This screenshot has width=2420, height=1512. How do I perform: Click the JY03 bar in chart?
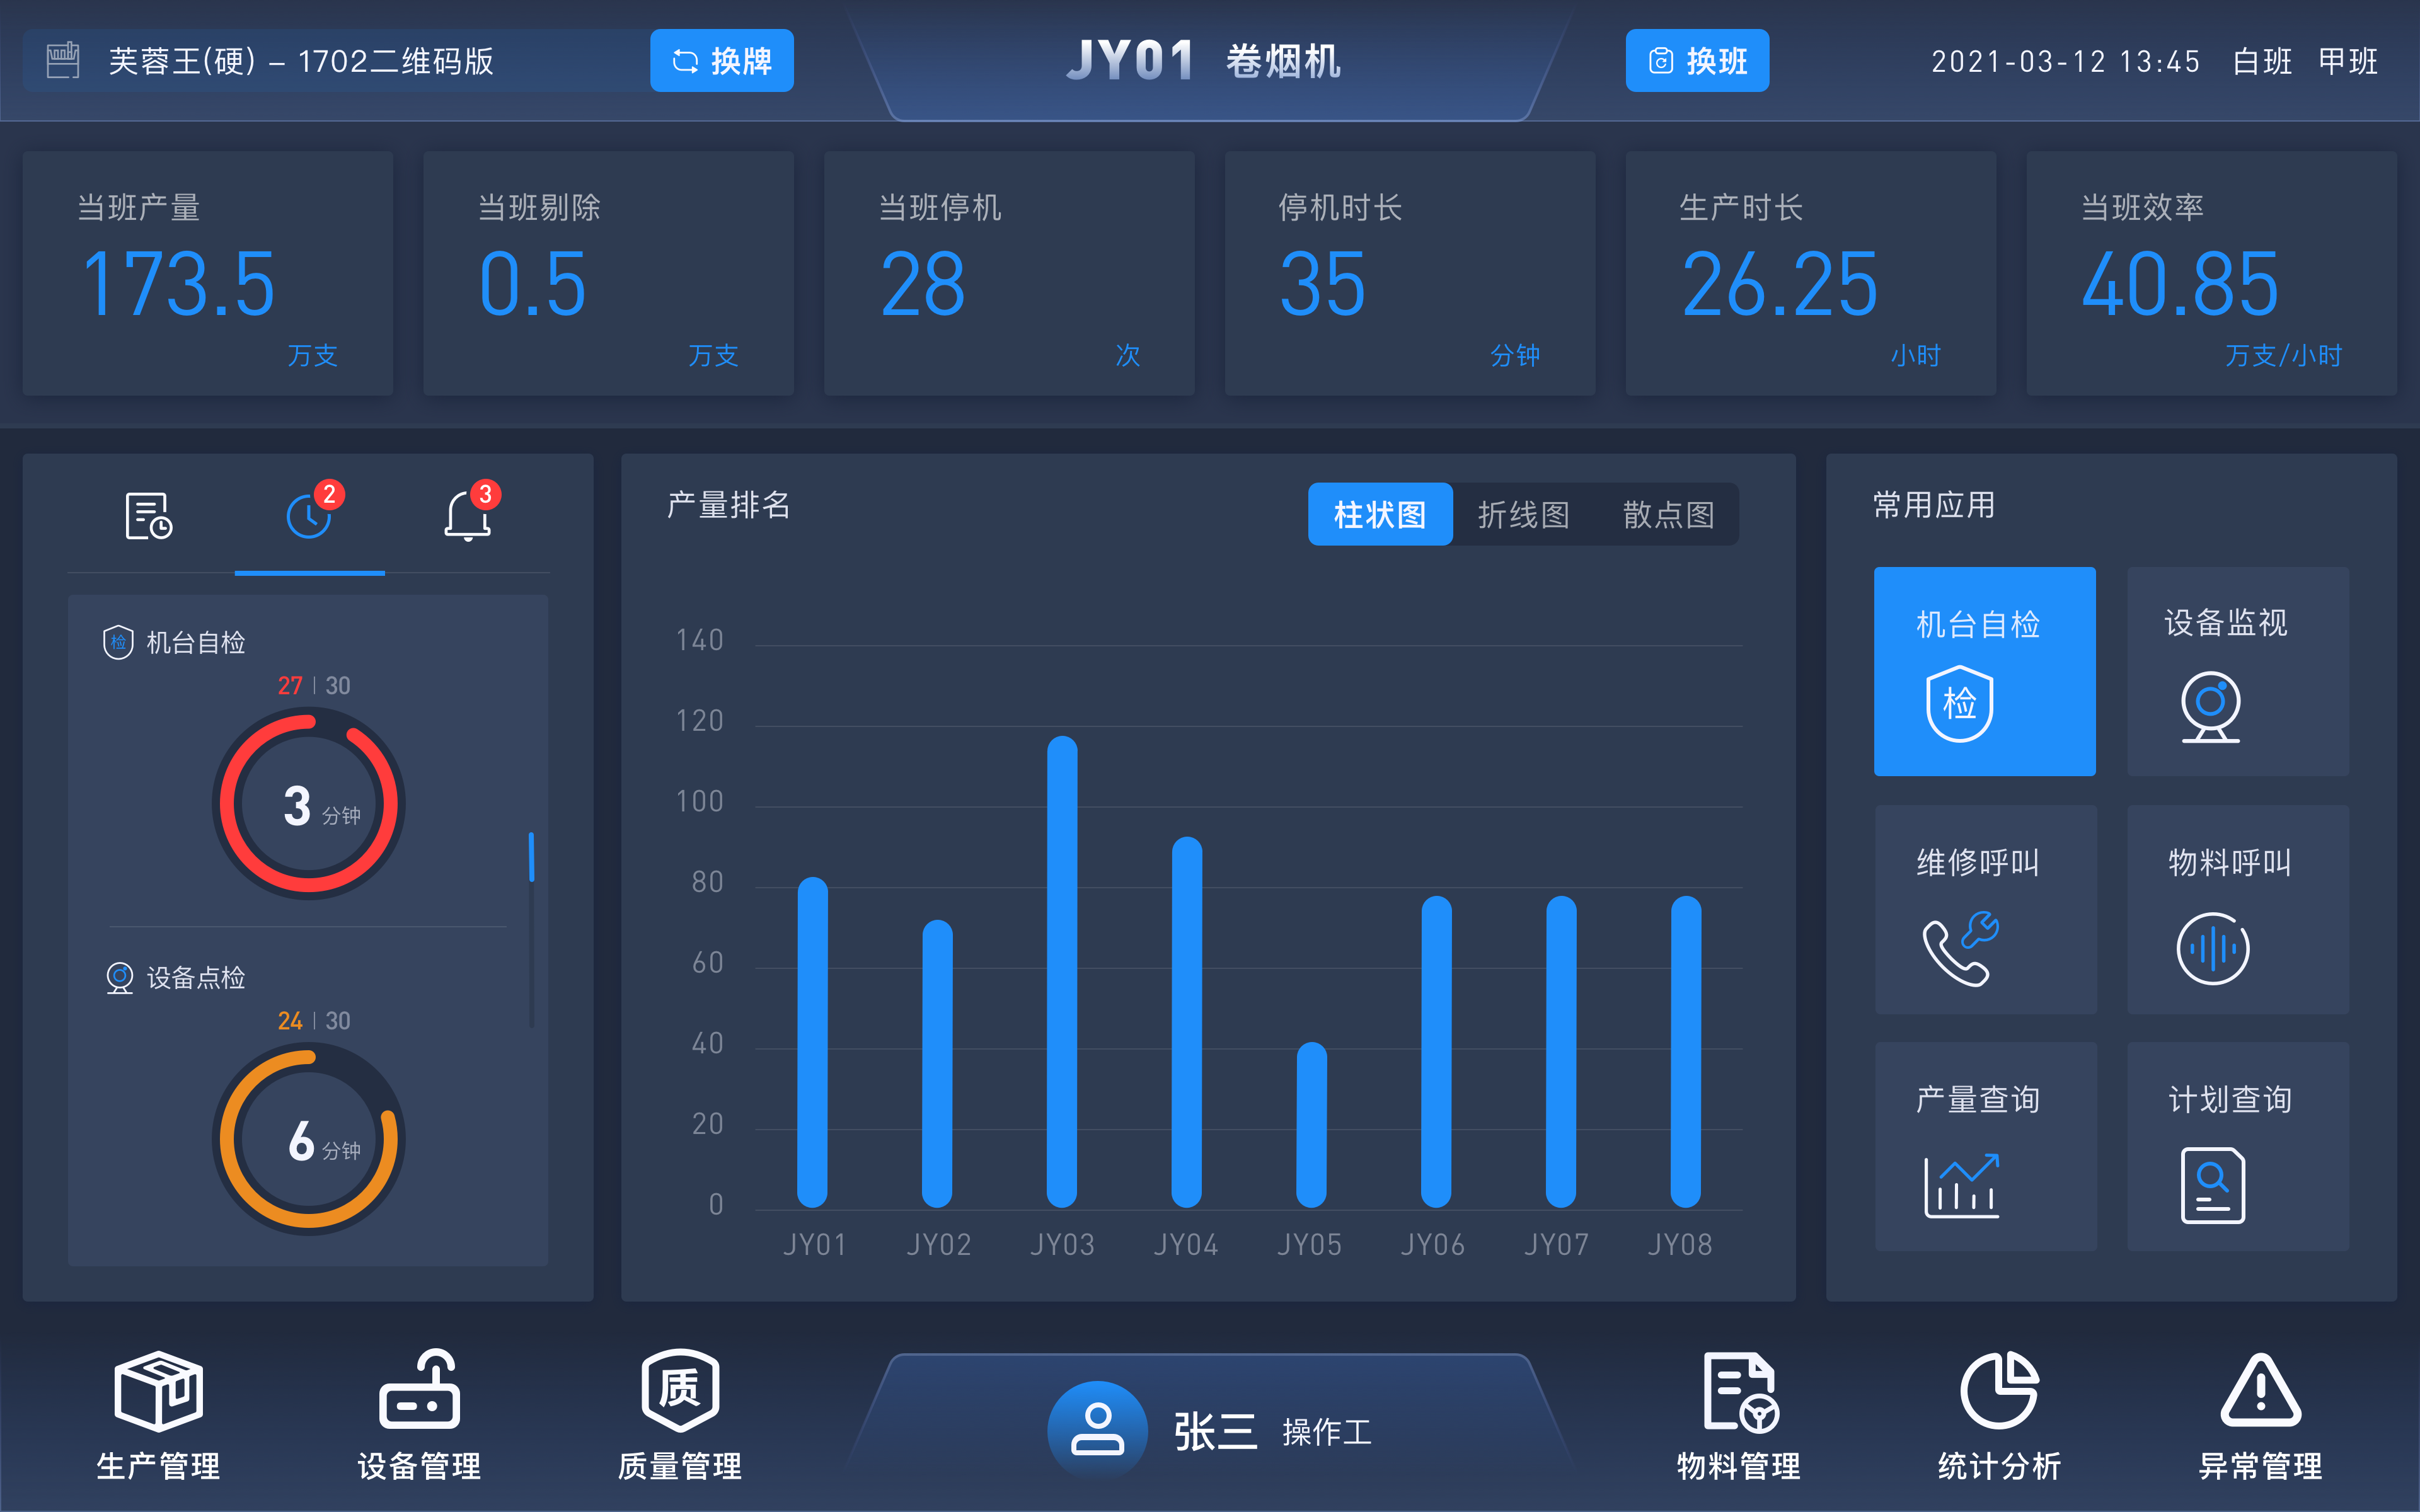(x=1061, y=970)
